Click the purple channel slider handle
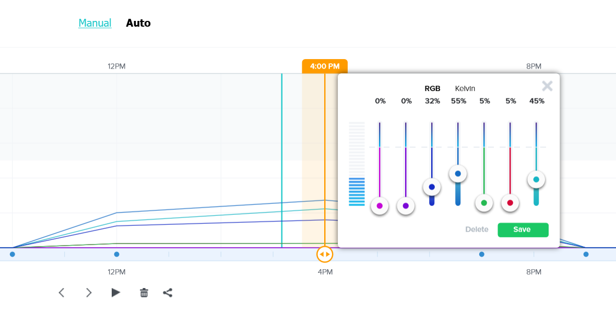This screenshot has width=616, height=310. point(406,205)
